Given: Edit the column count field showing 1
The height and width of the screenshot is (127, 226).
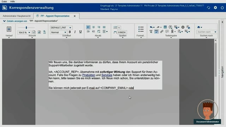Looking at the screenshot, I should click(119, 28).
